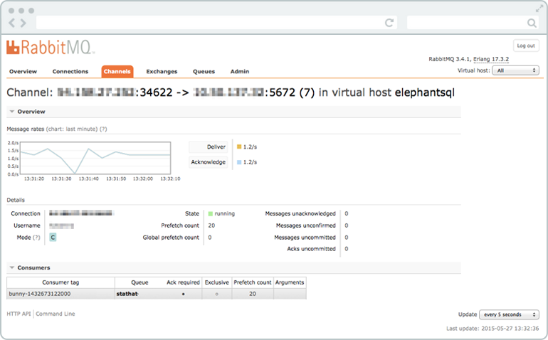Click the Details section heading
This screenshot has height=340, width=548.
[x=16, y=200]
